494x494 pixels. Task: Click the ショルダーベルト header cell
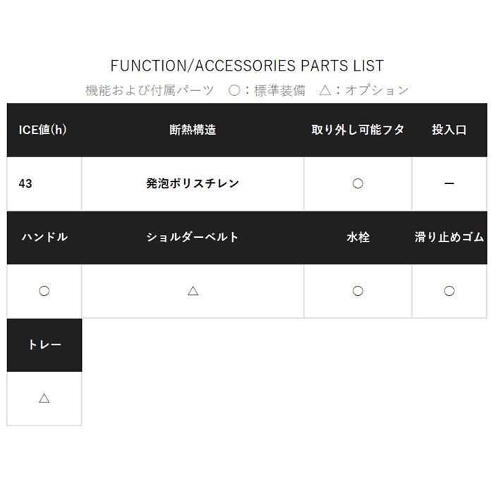coord(193,237)
